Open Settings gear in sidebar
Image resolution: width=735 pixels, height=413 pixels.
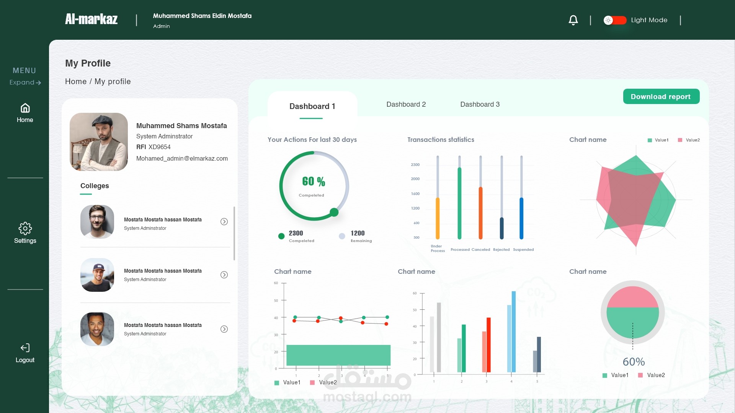25,228
